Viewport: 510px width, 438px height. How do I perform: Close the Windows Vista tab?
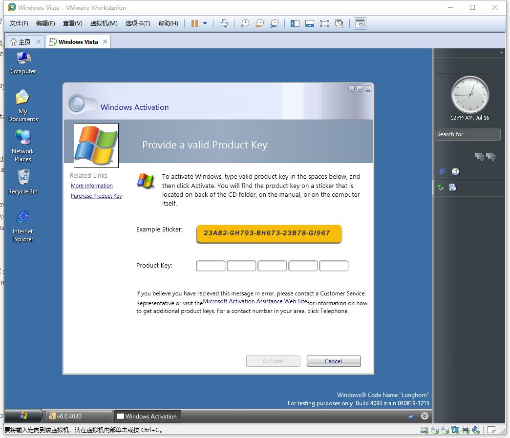point(105,42)
